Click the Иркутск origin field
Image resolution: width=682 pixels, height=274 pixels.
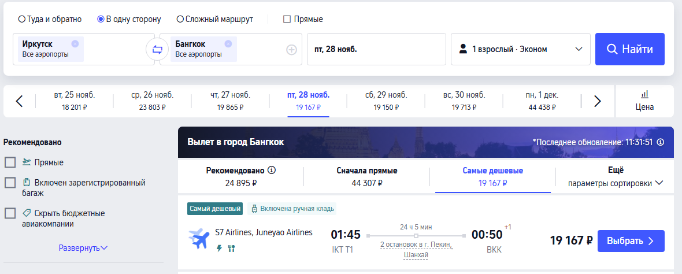pos(83,49)
